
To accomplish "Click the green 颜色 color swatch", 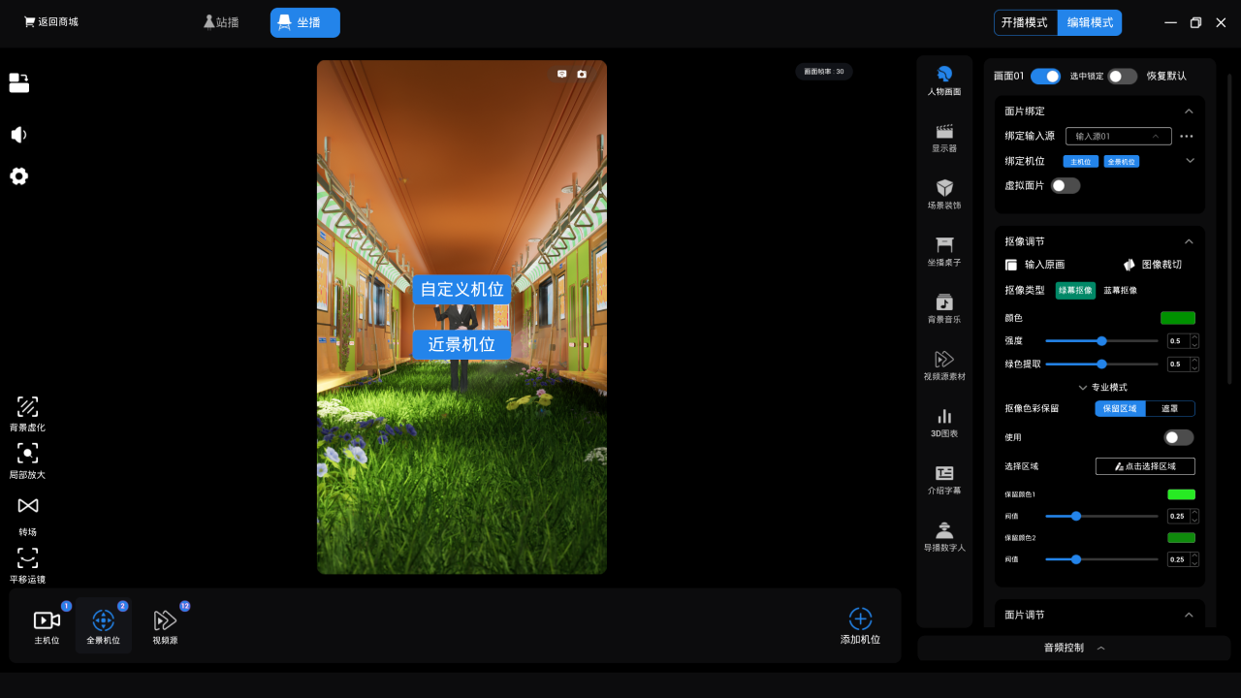I will pyautogui.click(x=1177, y=318).
